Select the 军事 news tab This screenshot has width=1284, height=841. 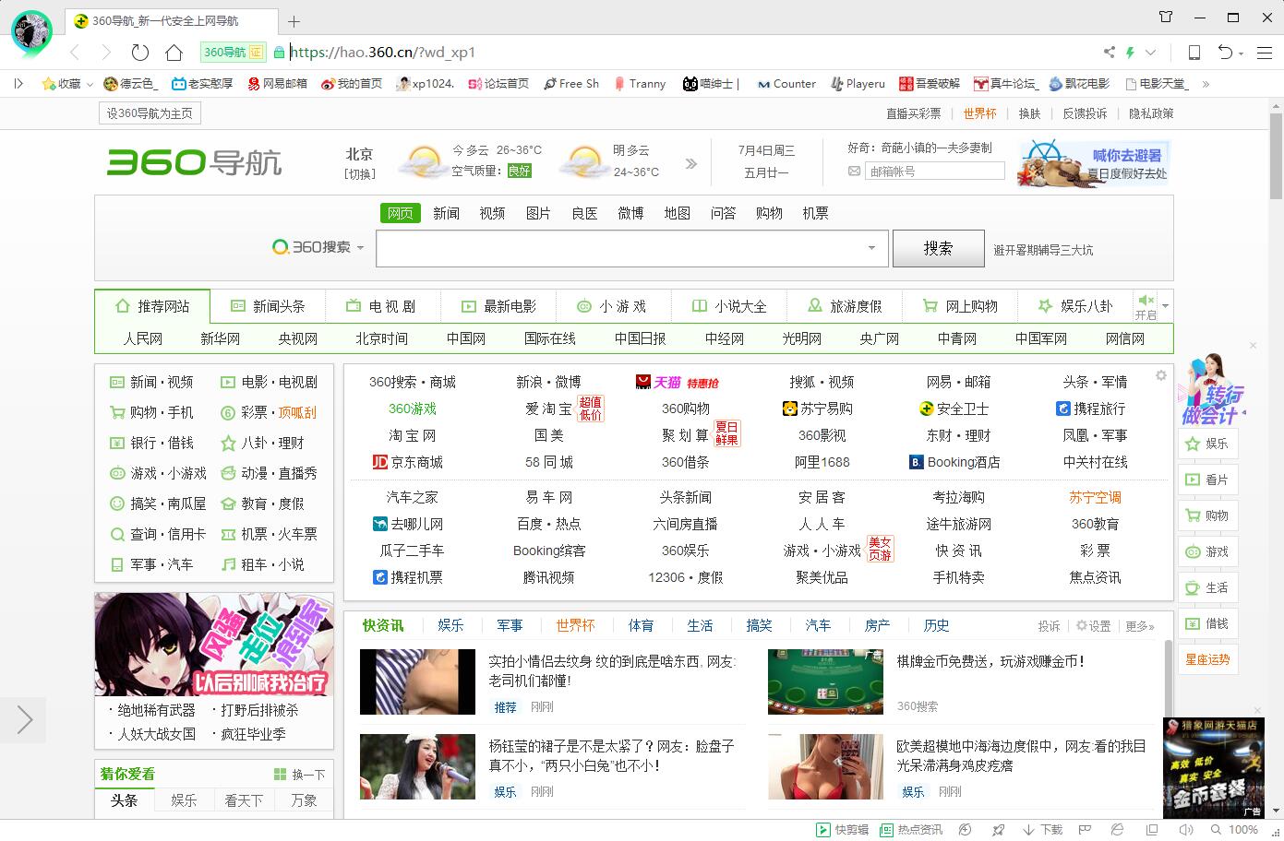510,625
